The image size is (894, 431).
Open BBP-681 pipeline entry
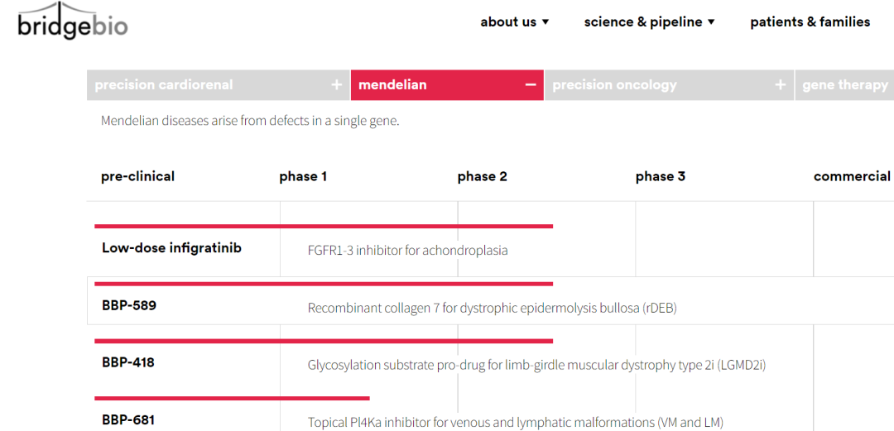[128, 420]
